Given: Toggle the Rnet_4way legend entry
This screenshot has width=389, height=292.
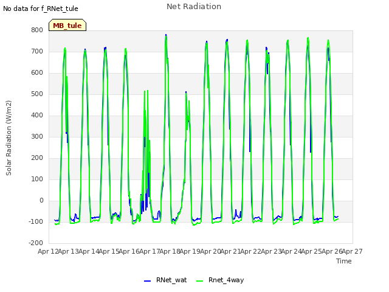Looking at the screenshot, I should tap(220, 280).
